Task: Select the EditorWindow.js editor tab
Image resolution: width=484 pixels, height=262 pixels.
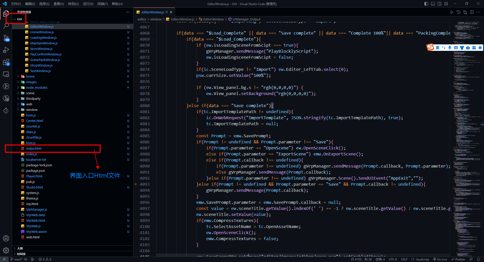Action: (154, 12)
